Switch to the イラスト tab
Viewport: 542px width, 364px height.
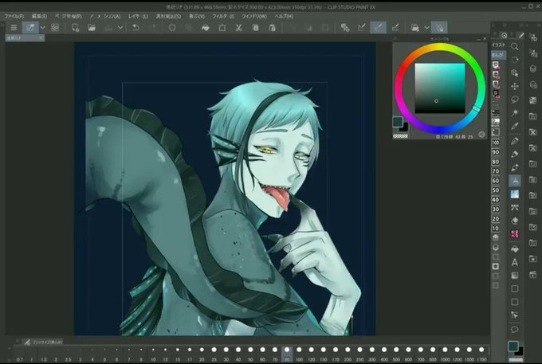498,45
